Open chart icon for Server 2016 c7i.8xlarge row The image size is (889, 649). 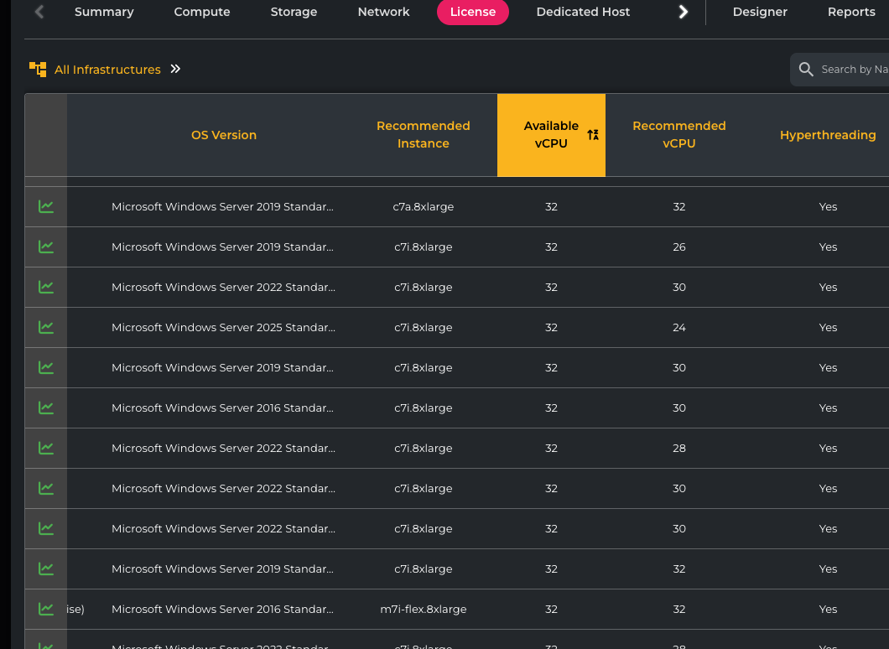pyautogui.click(x=46, y=408)
